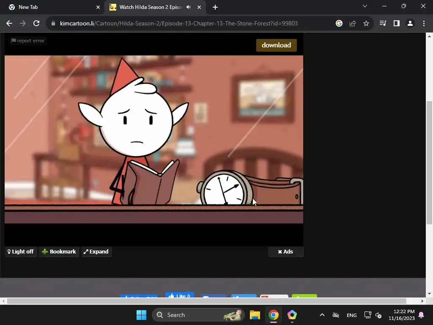Click the taskbar Search box
The height and width of the screenshot is (325, 433).
point(198,315)
